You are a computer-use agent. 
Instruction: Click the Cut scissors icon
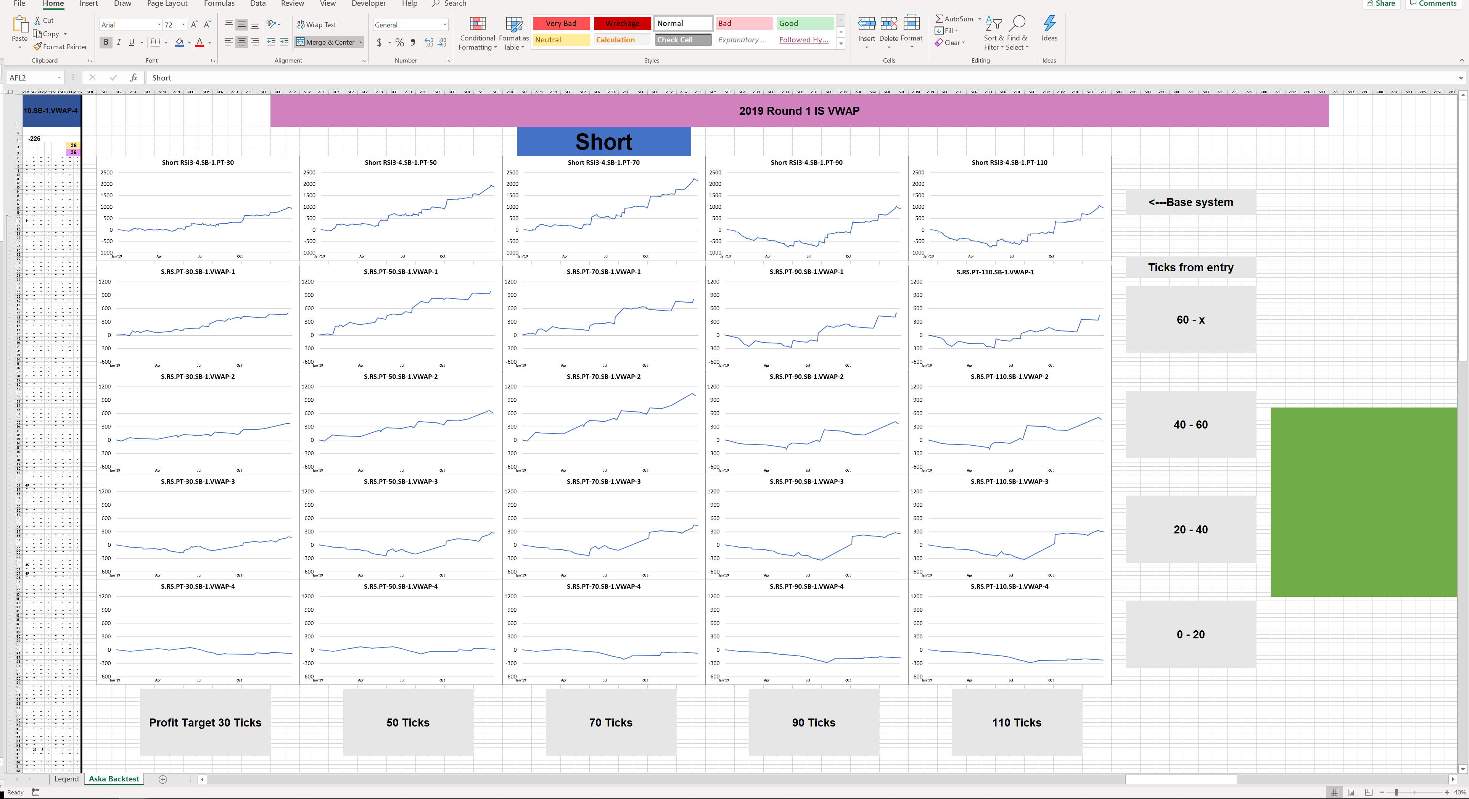point(37,21)
